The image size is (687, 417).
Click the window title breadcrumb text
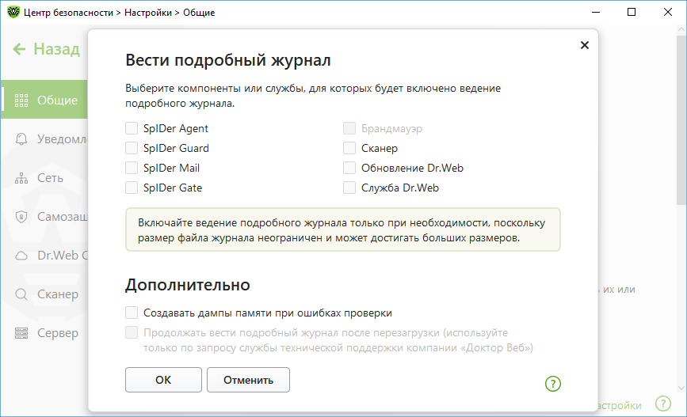click(x=119, y=13)
